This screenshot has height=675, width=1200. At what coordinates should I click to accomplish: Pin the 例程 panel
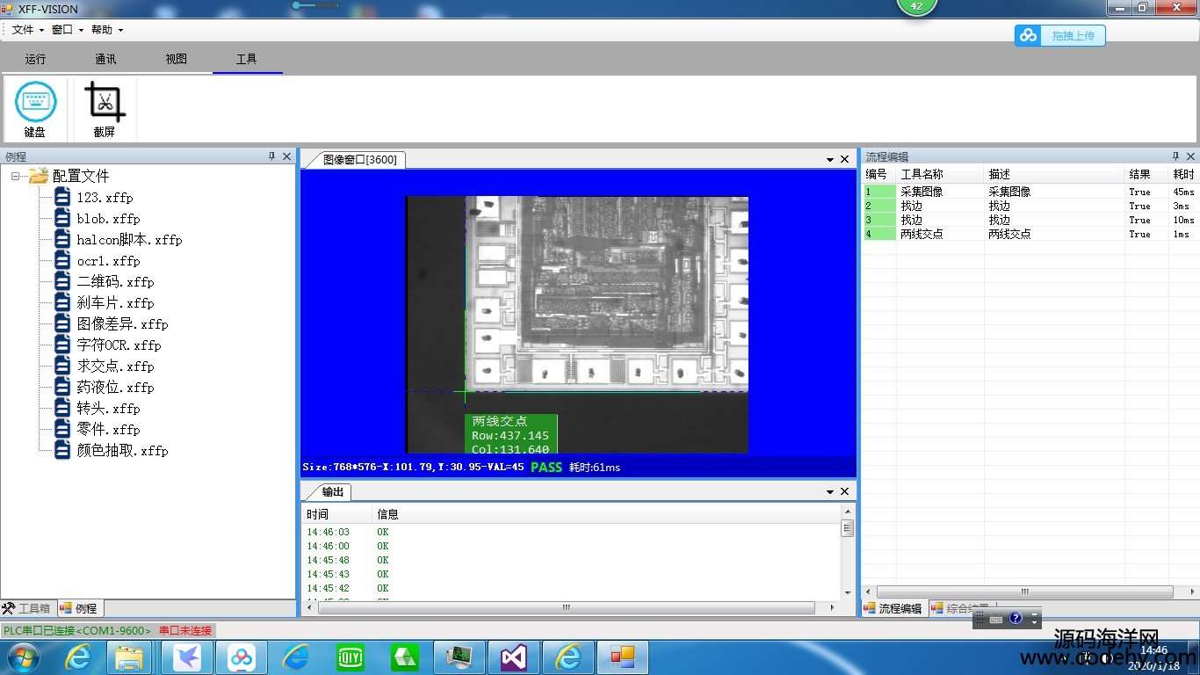pyautogui.click(x=271, y=156)
